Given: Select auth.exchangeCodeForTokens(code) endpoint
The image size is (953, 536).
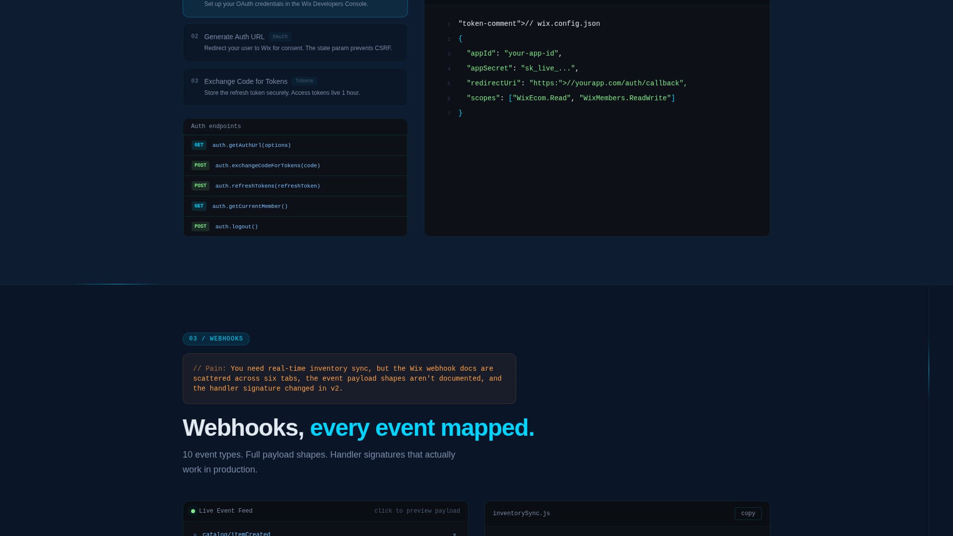Looking at the screenshot, I should (295, 166).
